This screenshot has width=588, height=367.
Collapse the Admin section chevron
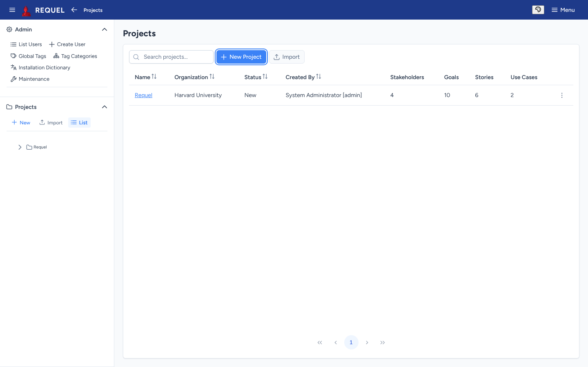click(x=105, y=29)
